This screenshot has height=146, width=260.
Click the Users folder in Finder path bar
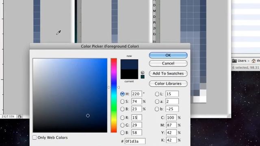[x=239, y=61]
